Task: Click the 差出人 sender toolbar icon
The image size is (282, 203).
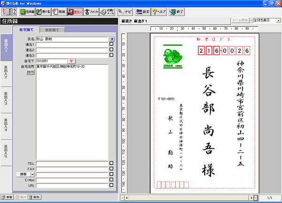Action: (74, 11)
